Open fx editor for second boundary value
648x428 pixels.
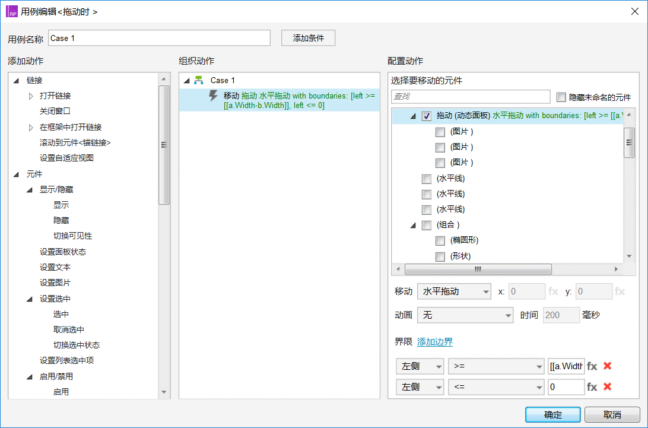pyautogui.click(x=592, y=387)
